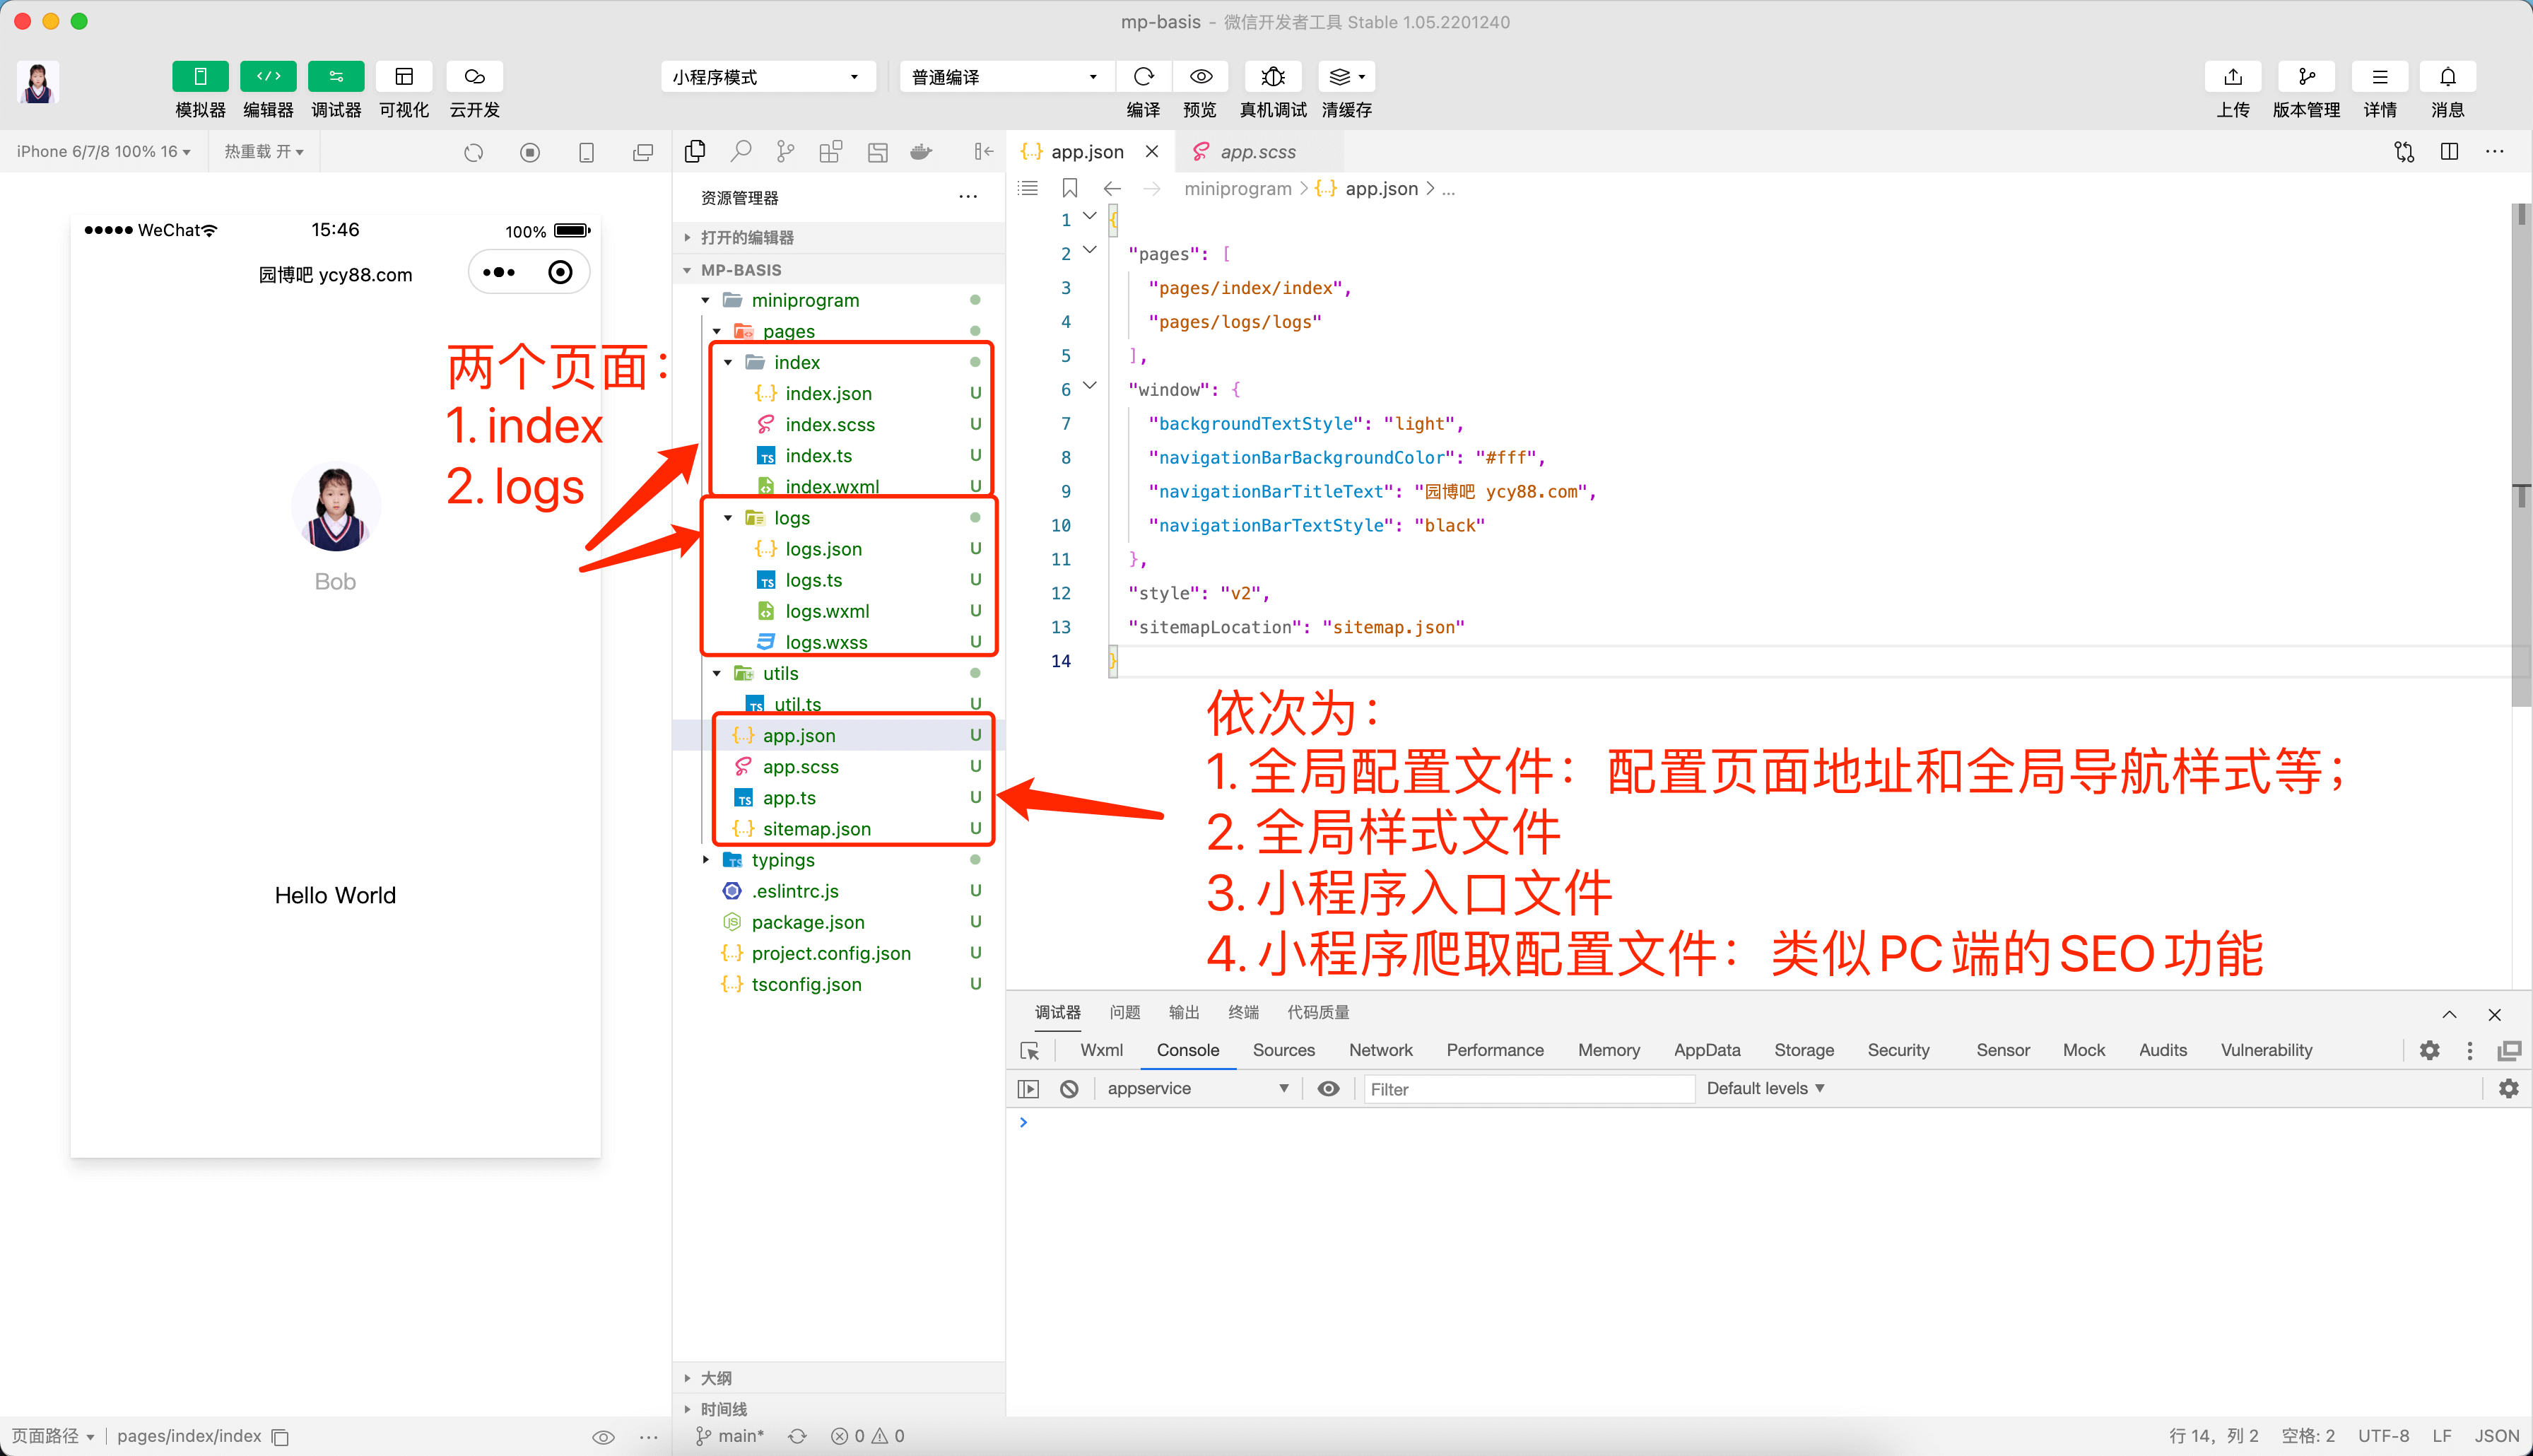Open cloud development (云开发)
This screenshot has height=1456, width=2533.
click(x=475, y=77)
